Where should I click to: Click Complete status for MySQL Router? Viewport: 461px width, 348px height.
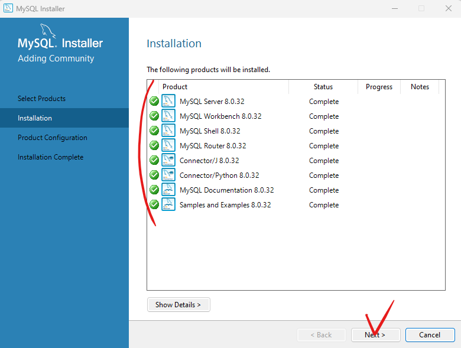(x=324, y=145)
